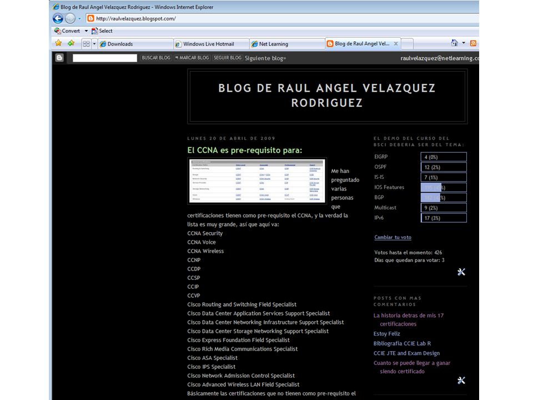Click the poll widget wrench edit icon
Screen dimensions: 533x400
click(x=461, y=272)
